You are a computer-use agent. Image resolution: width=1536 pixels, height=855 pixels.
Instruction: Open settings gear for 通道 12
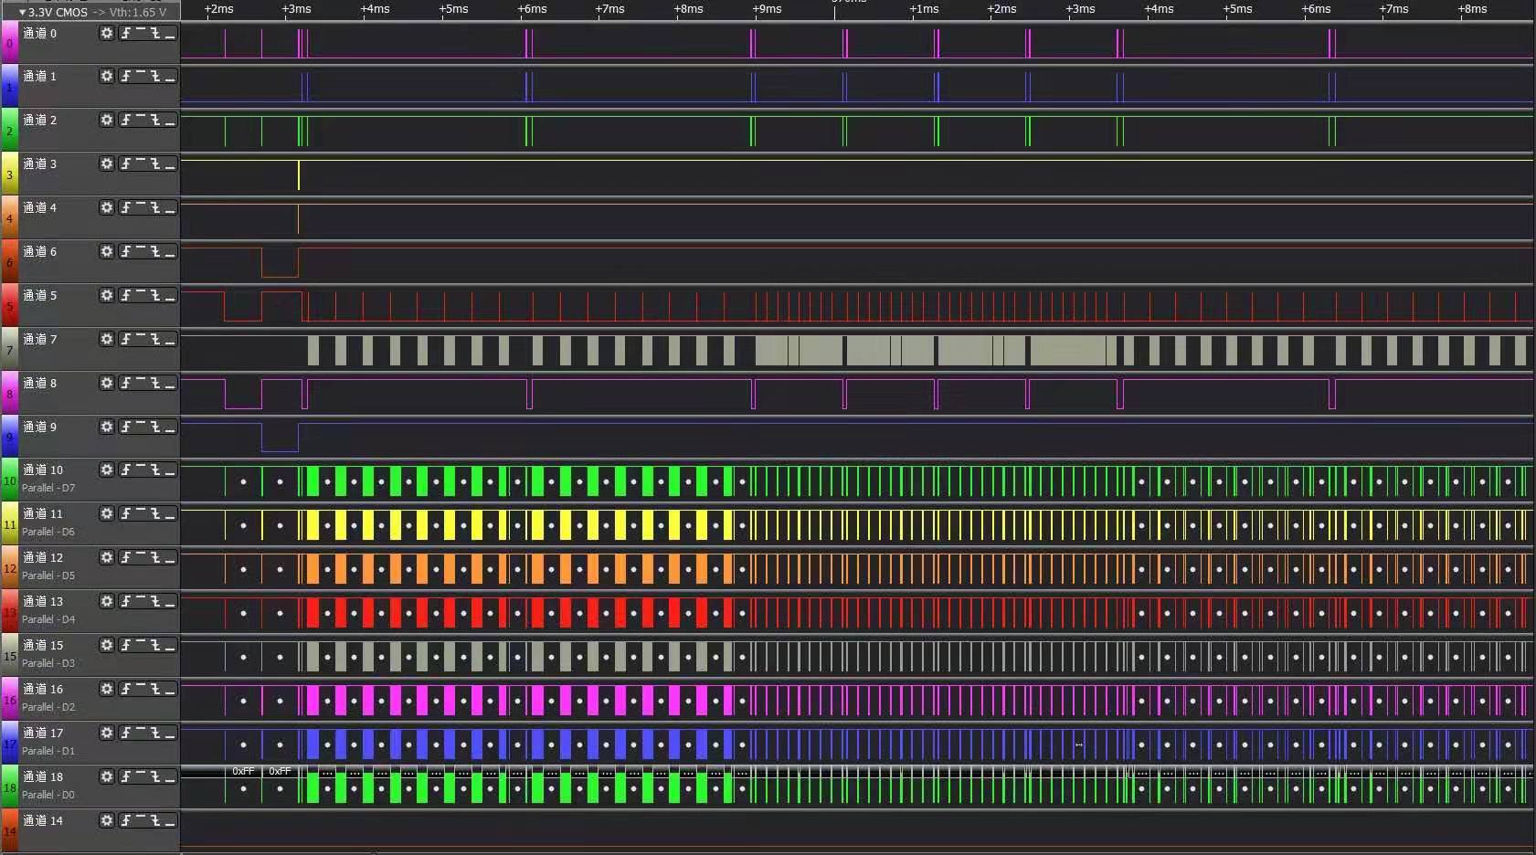(107, 557)
